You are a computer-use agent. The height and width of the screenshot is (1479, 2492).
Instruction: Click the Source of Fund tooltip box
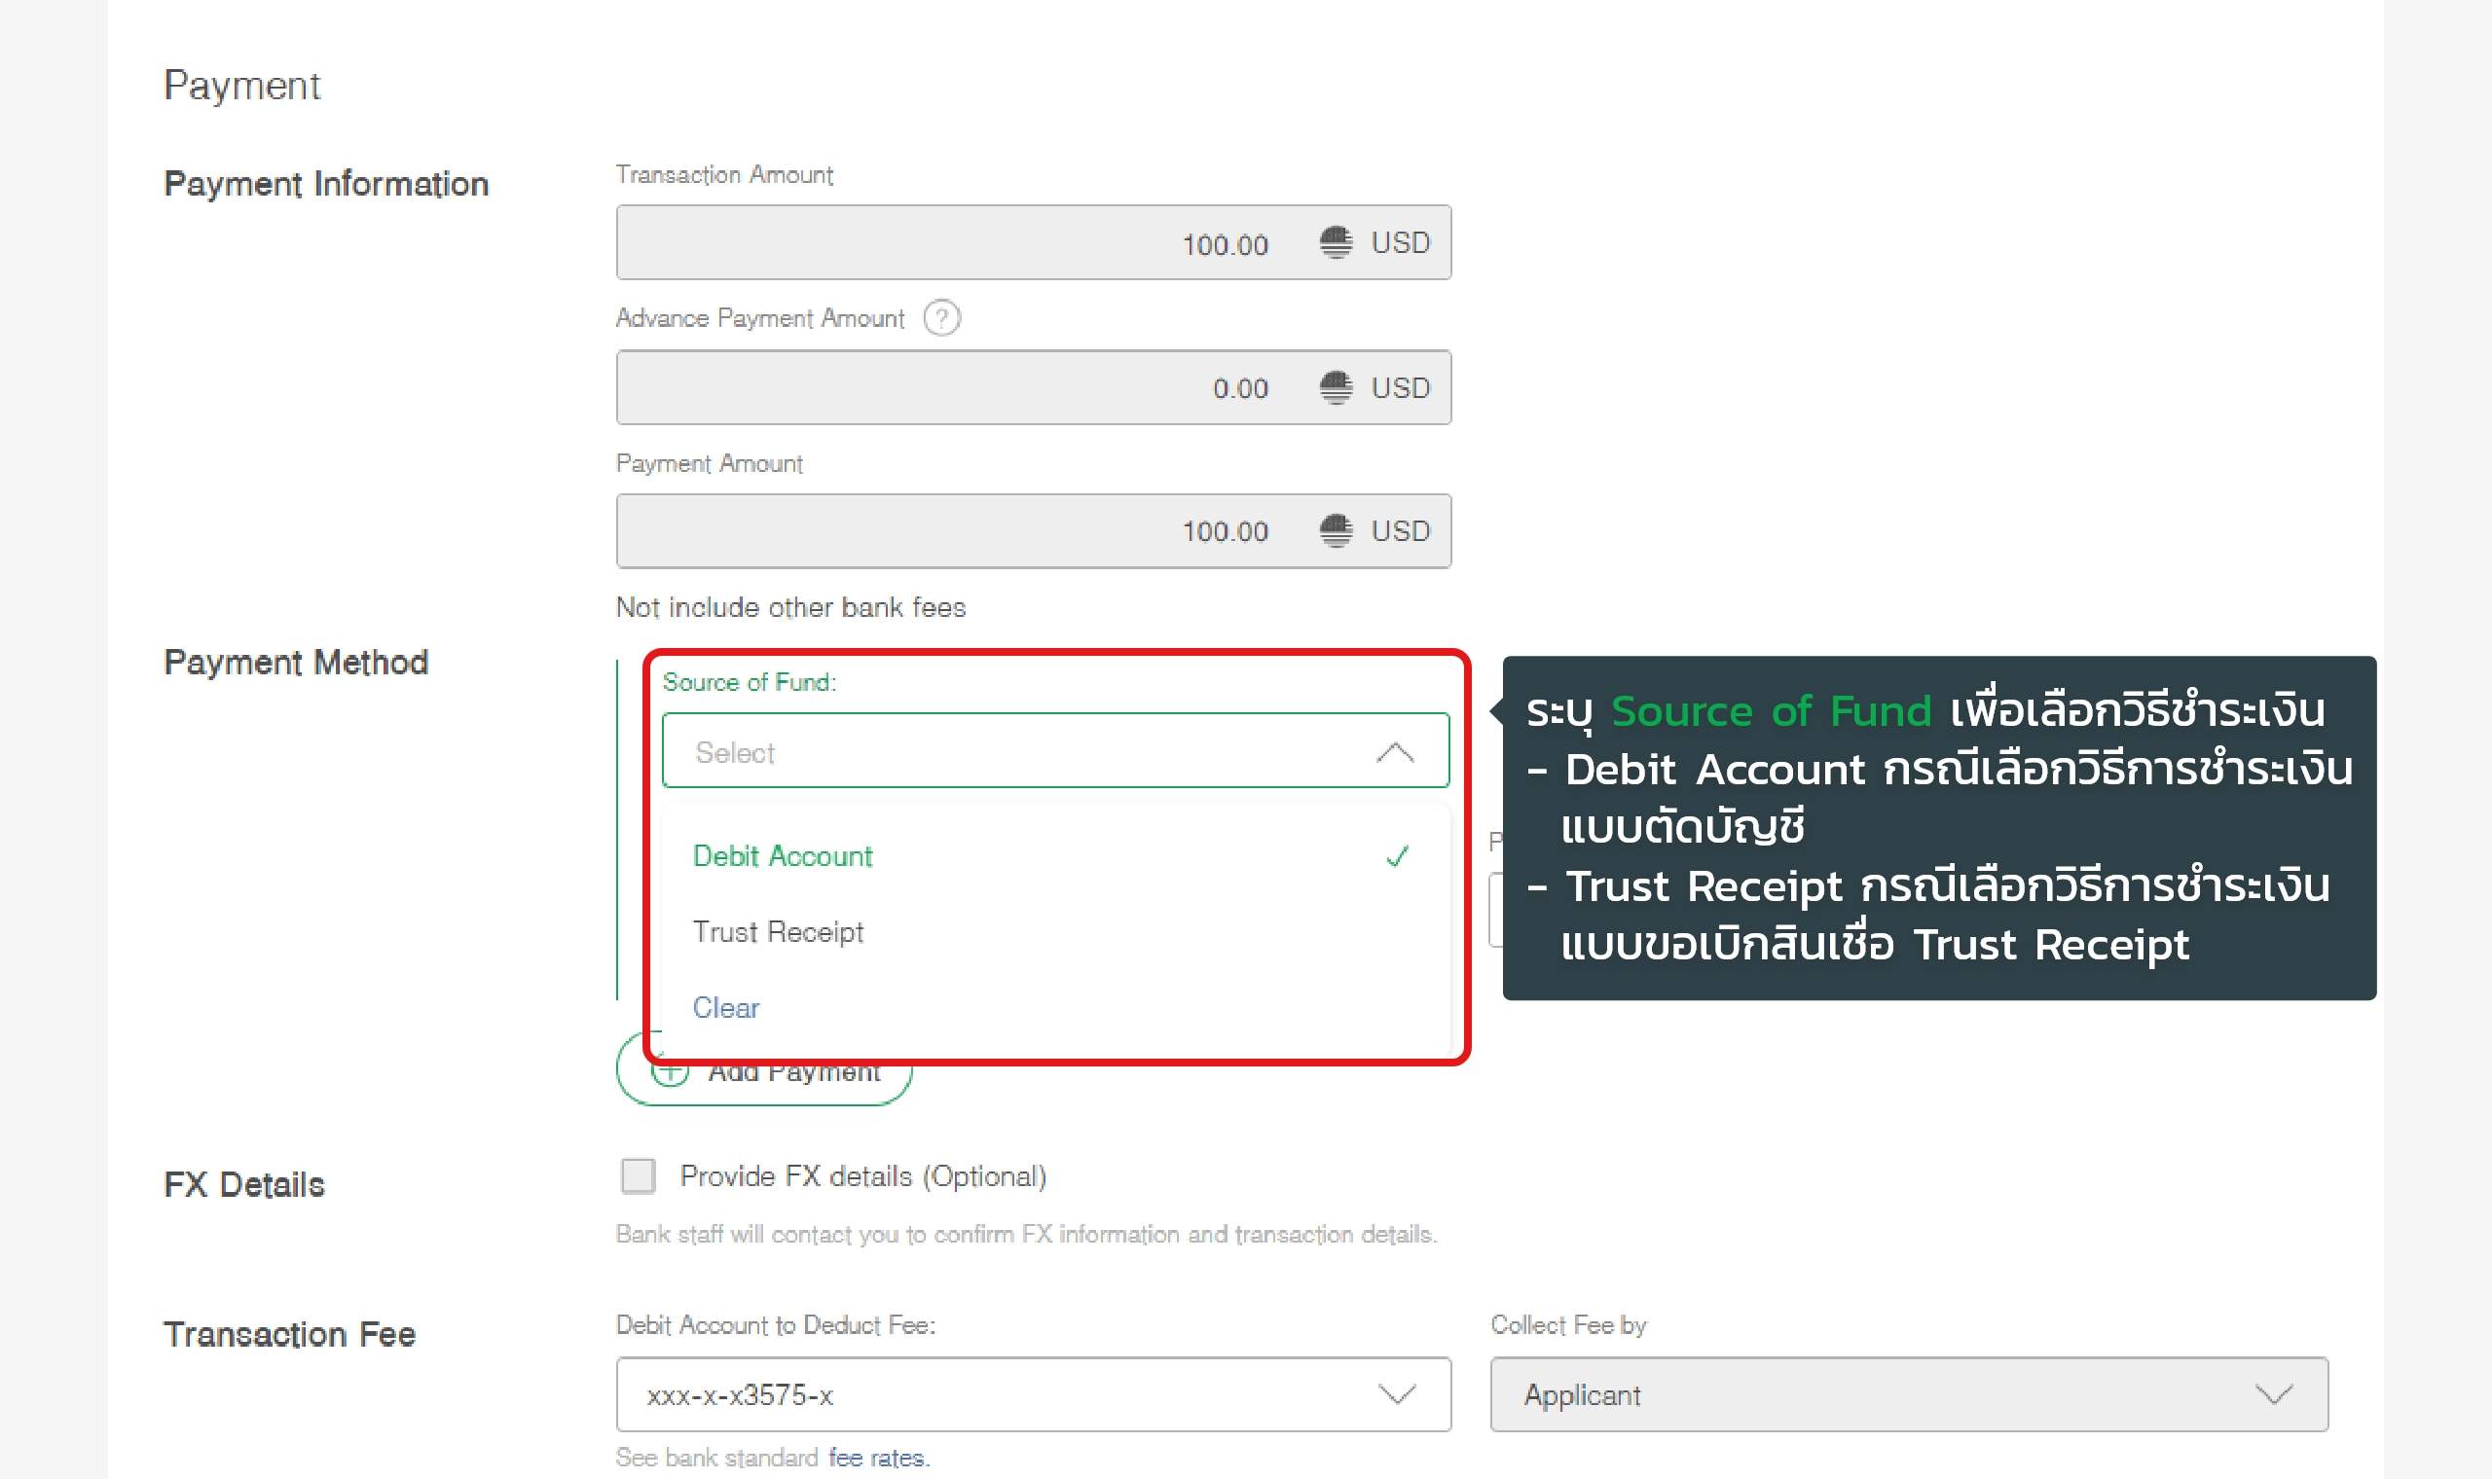coord(1938,827)
